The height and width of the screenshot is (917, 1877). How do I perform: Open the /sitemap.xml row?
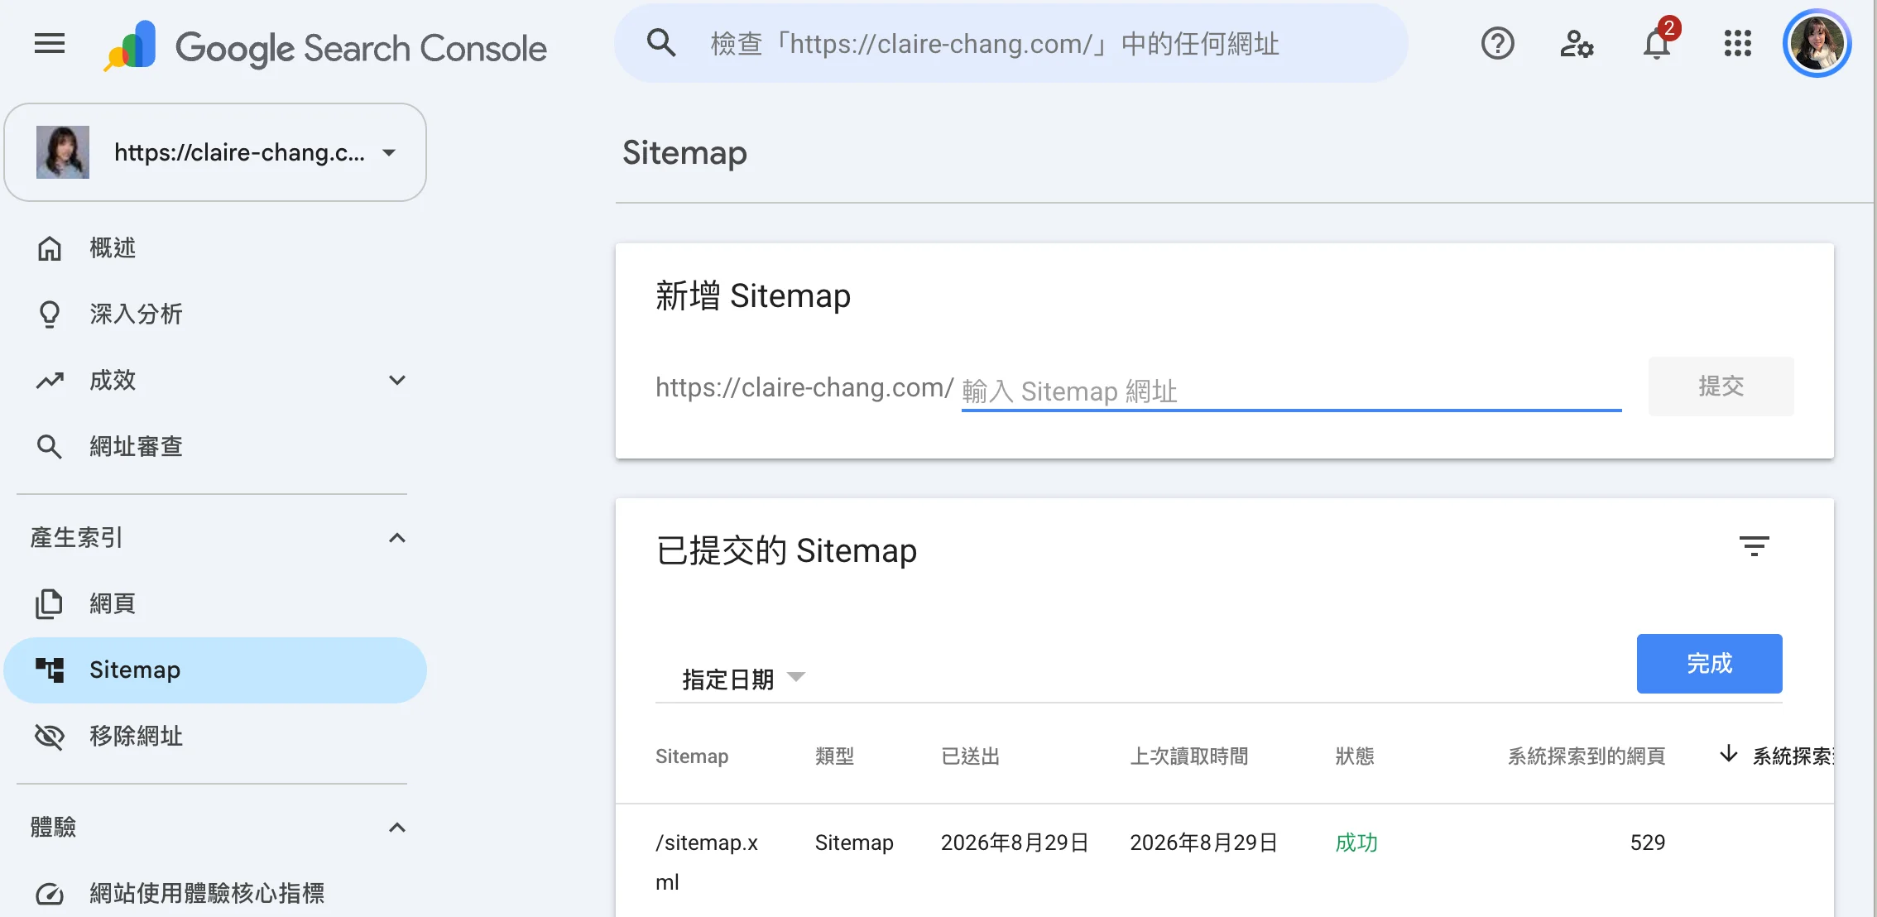1225,862
